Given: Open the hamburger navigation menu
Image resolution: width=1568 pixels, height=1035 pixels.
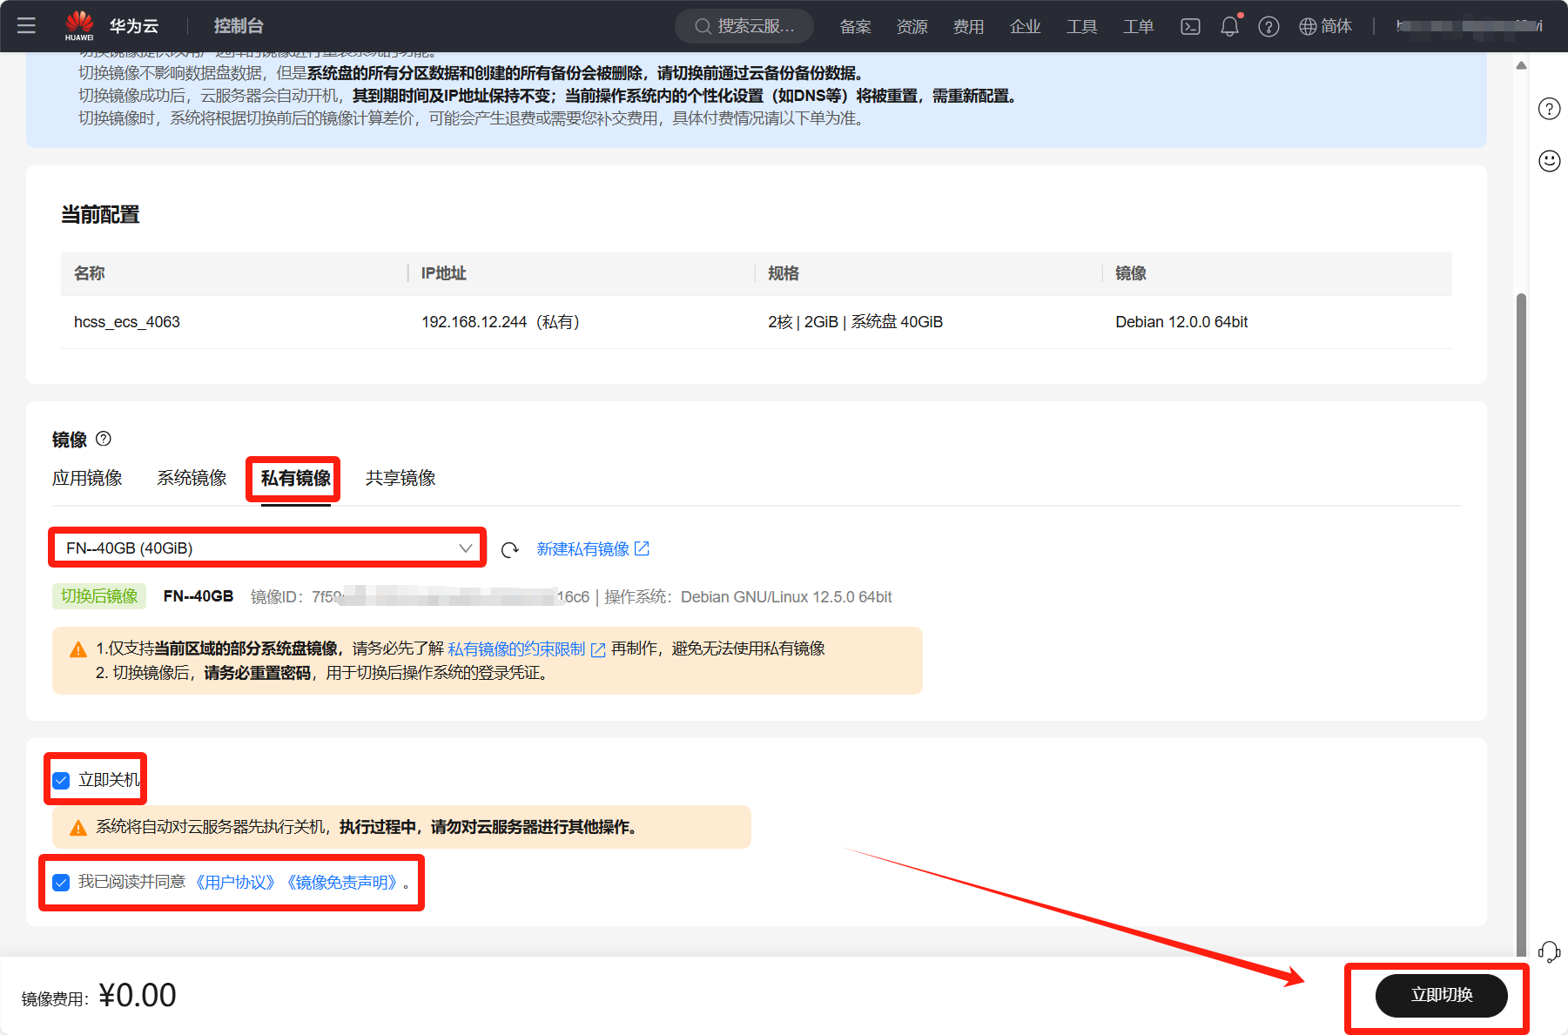Looking at the screenshot, I should (26, 26).
